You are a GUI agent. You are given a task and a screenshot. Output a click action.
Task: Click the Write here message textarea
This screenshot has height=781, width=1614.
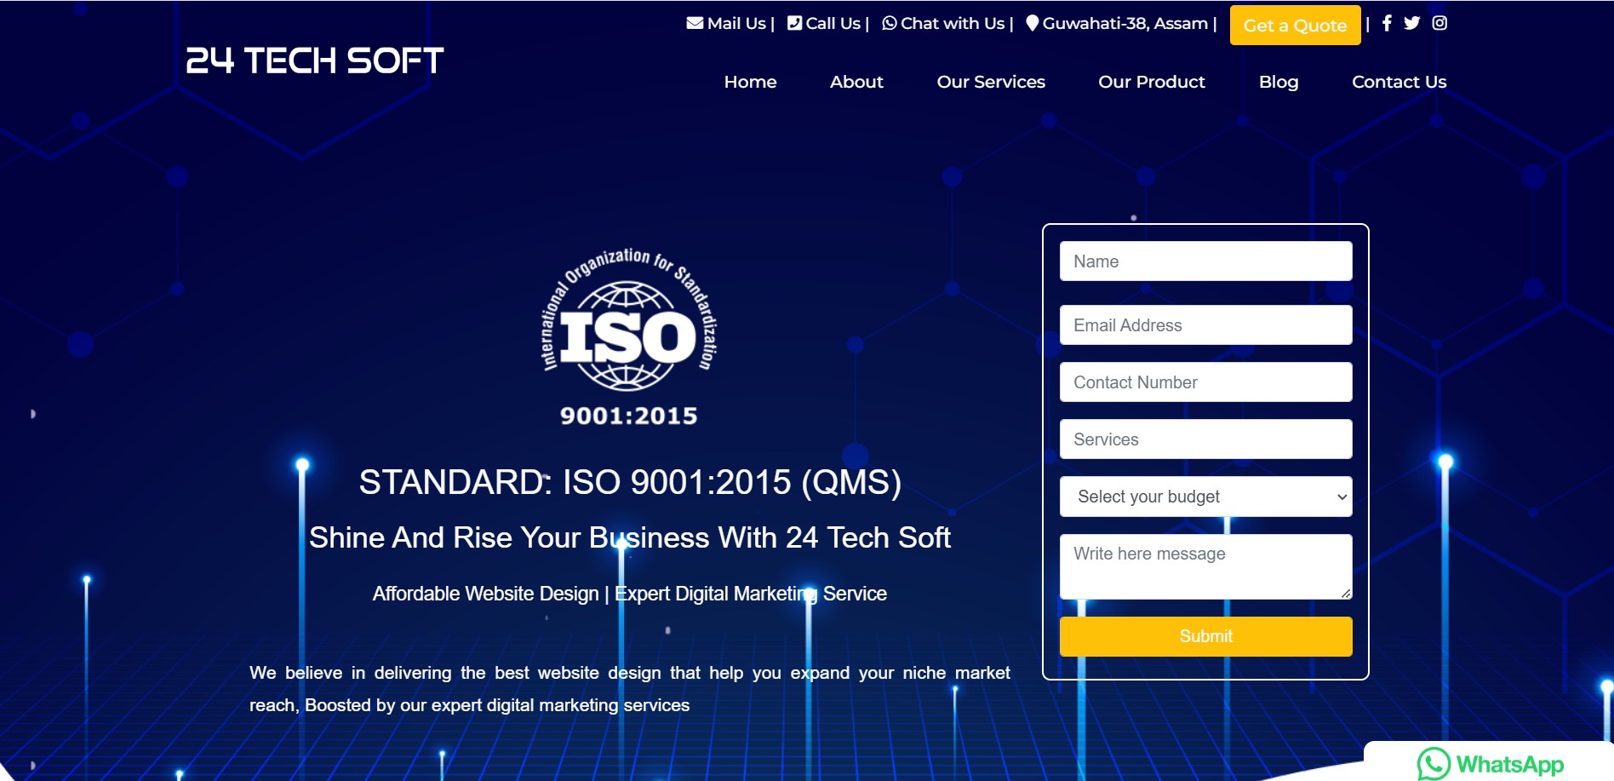[x=1205, y=566]
